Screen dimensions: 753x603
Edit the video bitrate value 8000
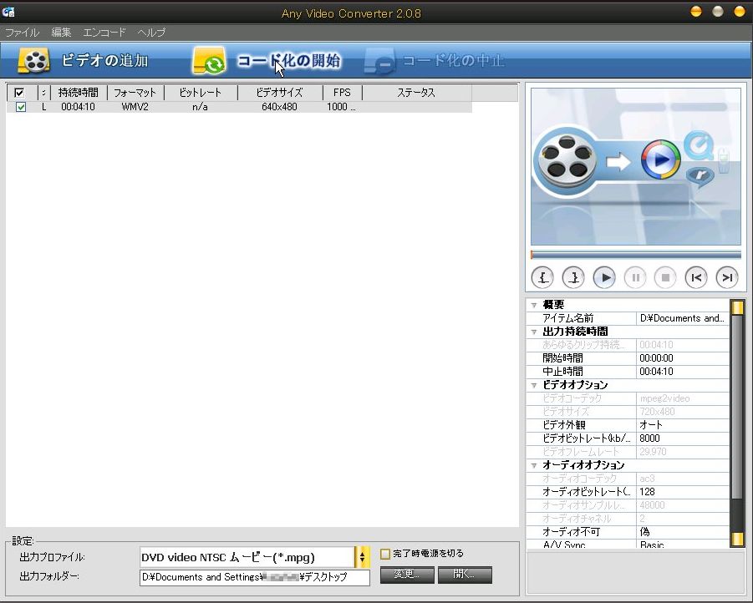point(683,438)
